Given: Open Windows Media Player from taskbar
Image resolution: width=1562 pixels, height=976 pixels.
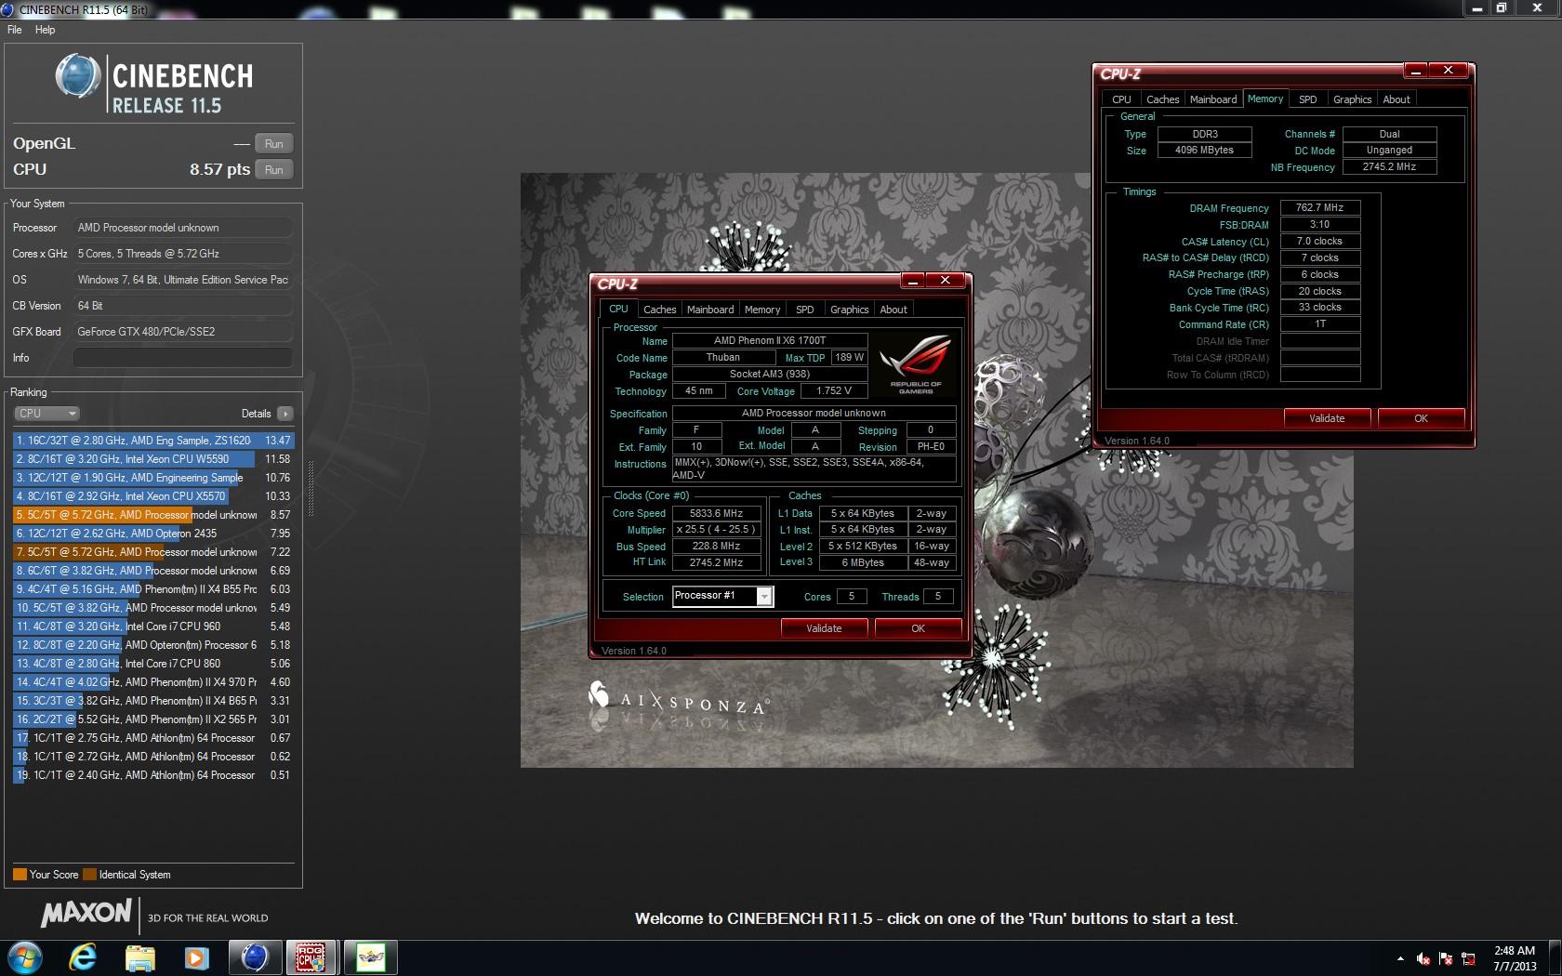Looking at the screenshot, I should [x=196, y=956].
